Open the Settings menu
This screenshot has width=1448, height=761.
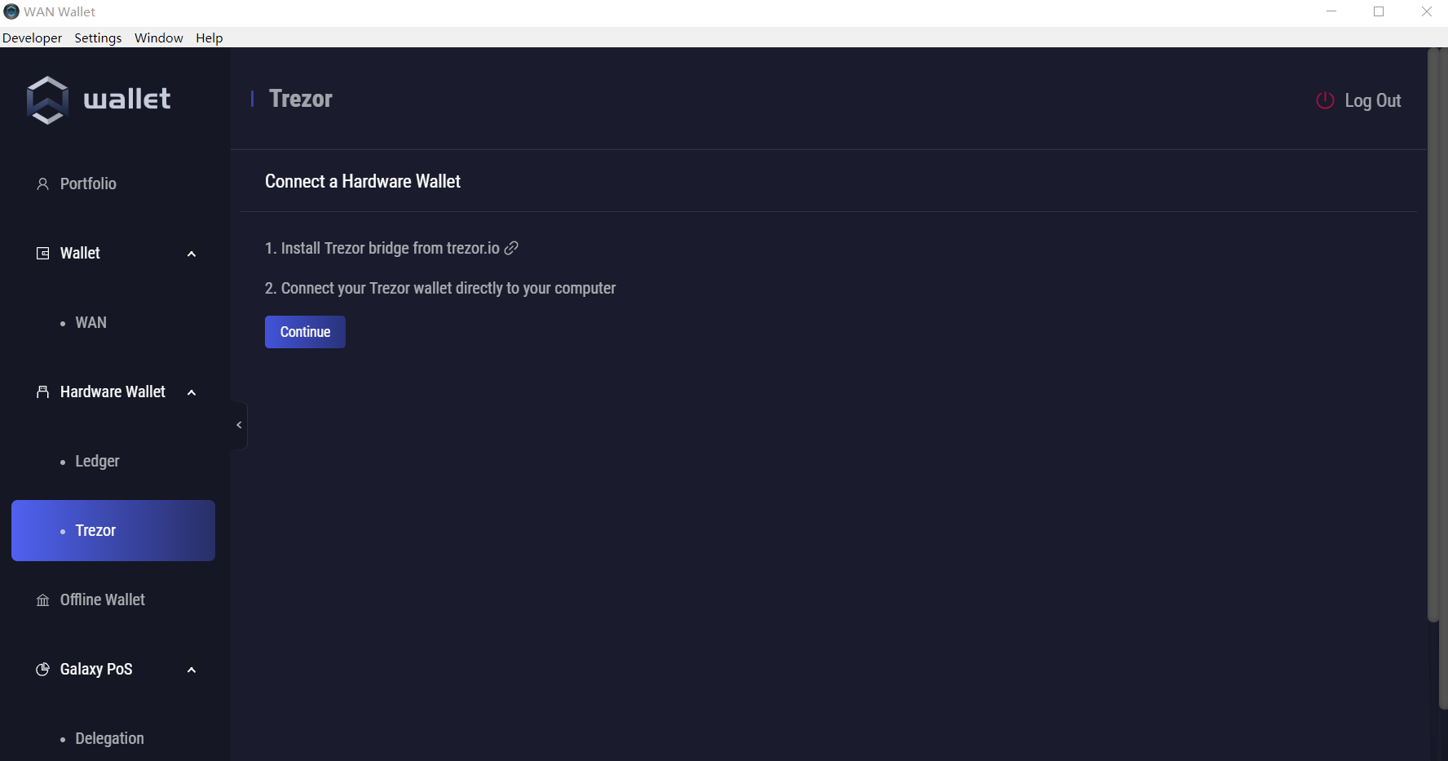98,38
